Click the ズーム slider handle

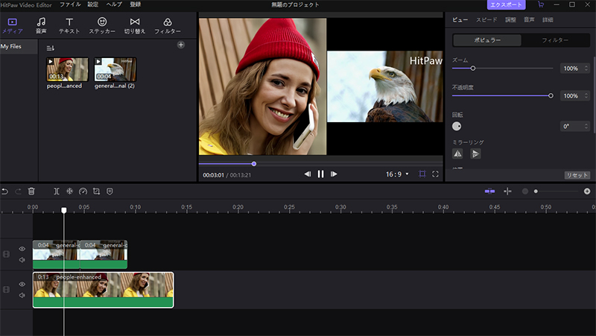[x=473, y=69]
